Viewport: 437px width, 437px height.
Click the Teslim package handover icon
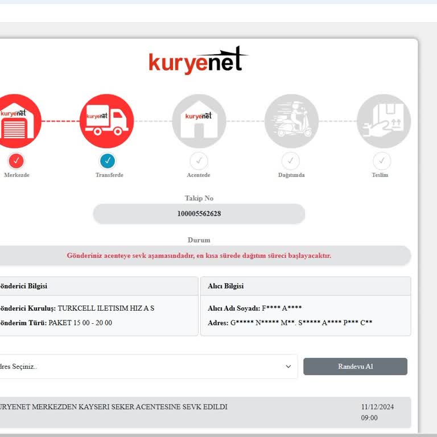[x=384, y=121]
